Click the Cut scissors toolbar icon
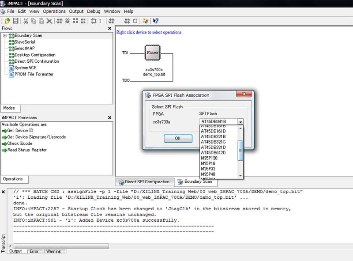This screenshot has width=353, height=261. tap(26, 21)
